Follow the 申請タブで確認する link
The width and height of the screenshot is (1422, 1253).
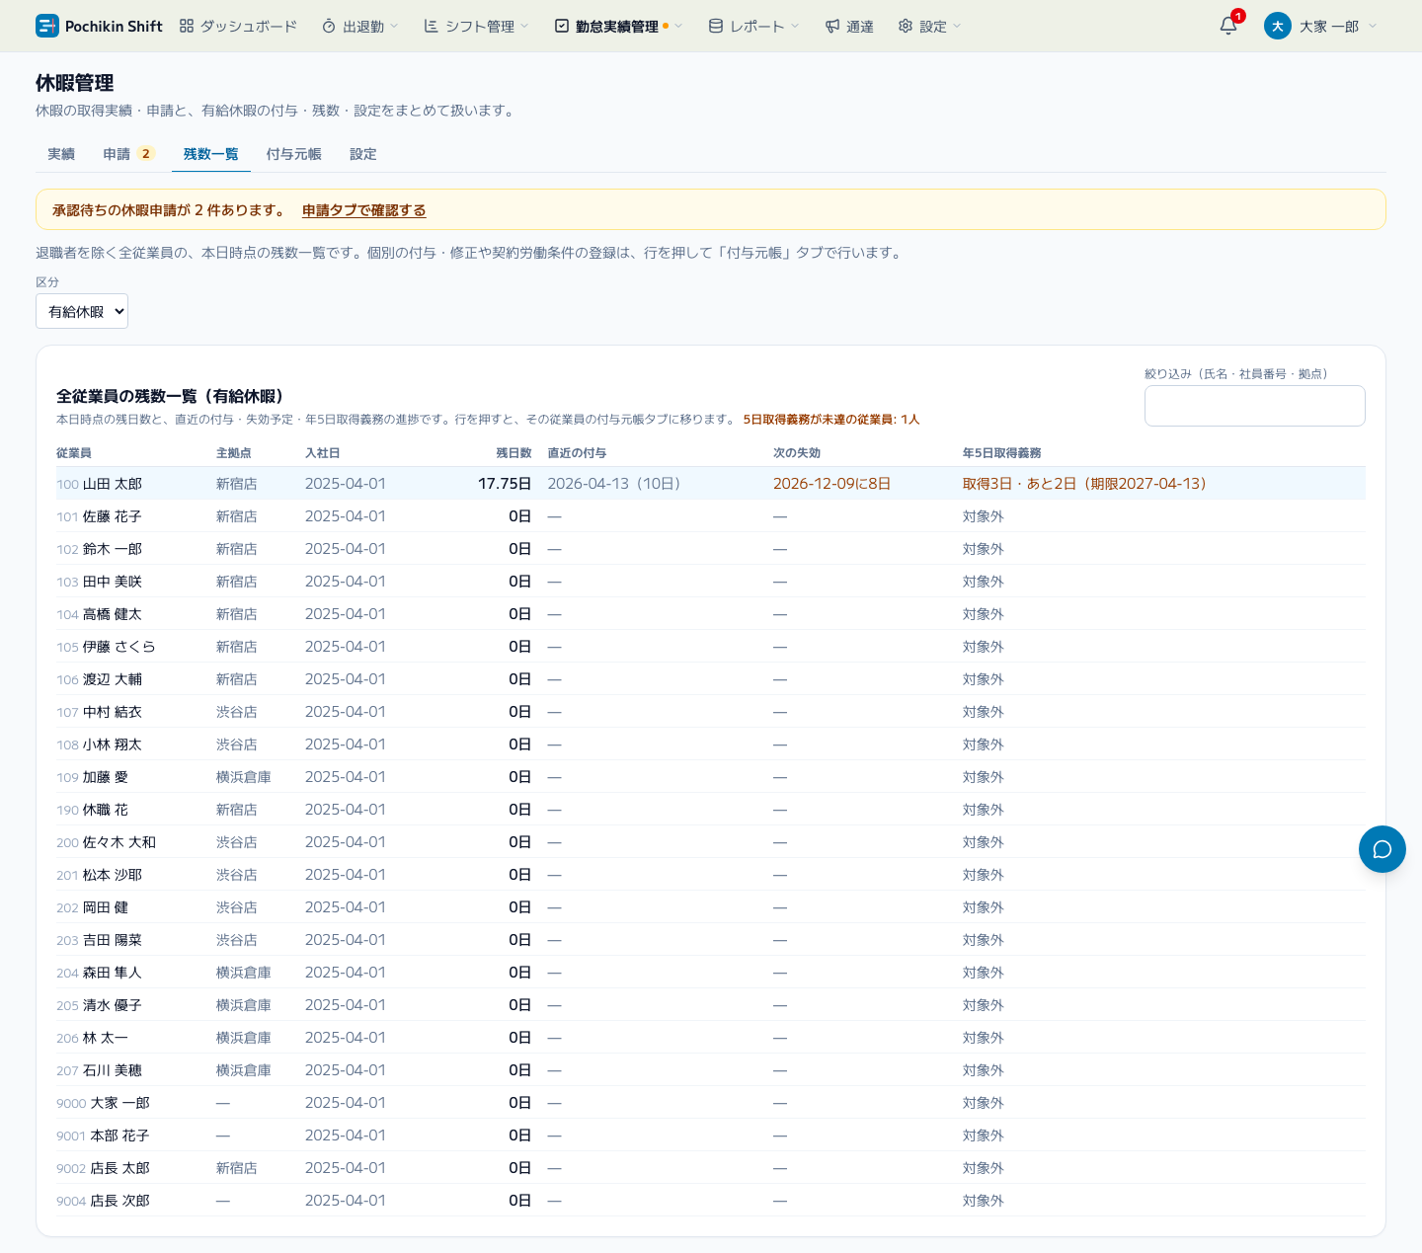pos(363,210)
